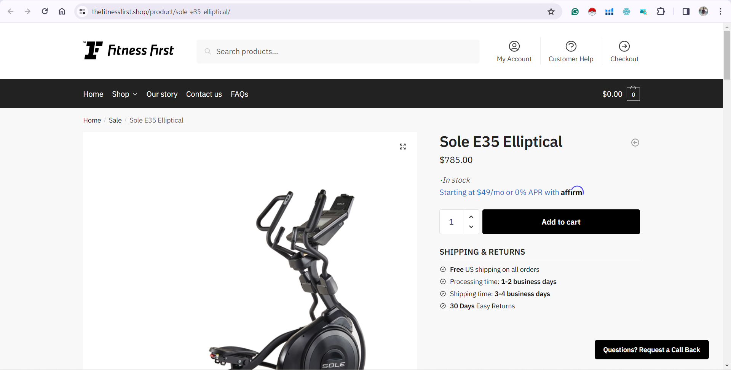Open the extension icon with magnifier
Viewport: 731px width, 370px height.
(643, 11)
